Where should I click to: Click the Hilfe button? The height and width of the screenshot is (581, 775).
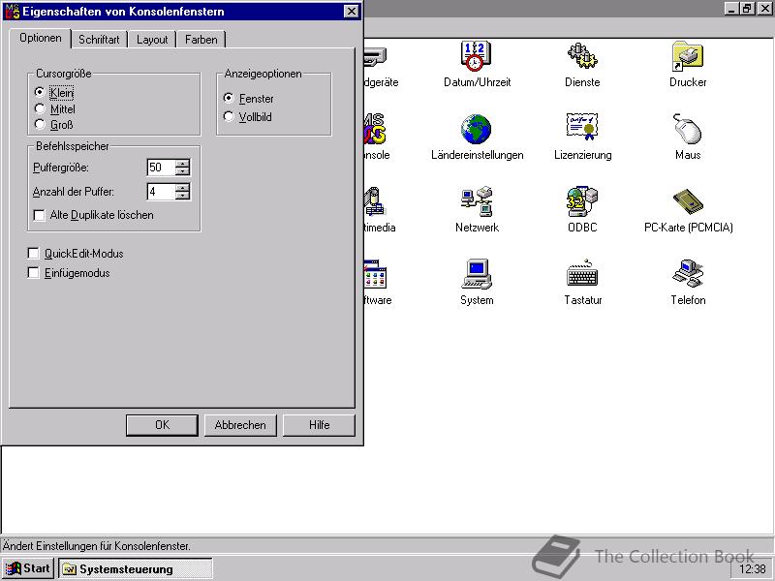[320, 425]
